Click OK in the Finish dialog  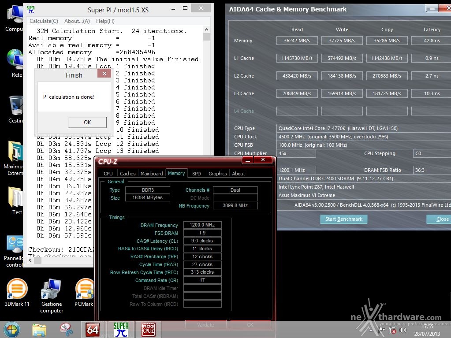coord(87,123)
